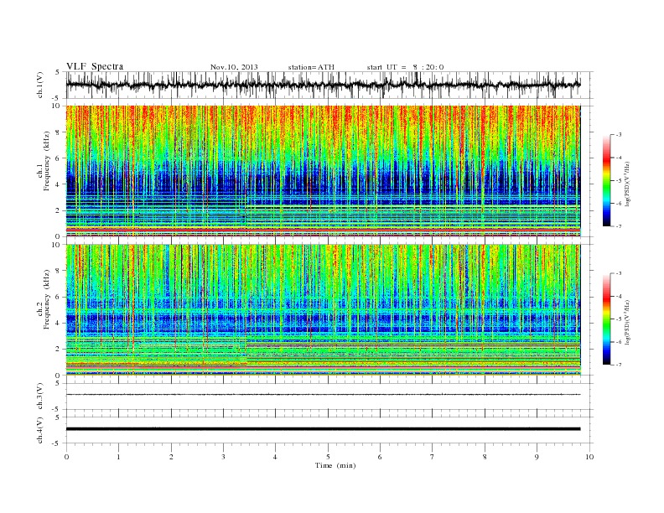The image size is (664, 513).
Task: Click the "-5" label on ch.1 color scale
Action: click(619, 181)
